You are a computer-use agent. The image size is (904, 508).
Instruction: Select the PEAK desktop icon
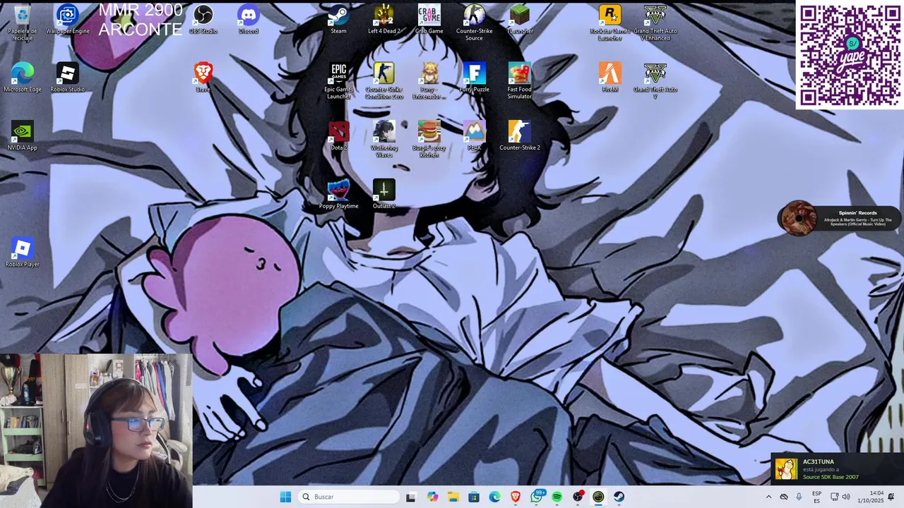pos(475,135)
